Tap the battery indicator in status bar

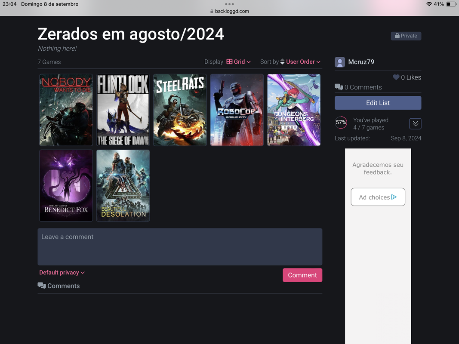pos(451,4)
